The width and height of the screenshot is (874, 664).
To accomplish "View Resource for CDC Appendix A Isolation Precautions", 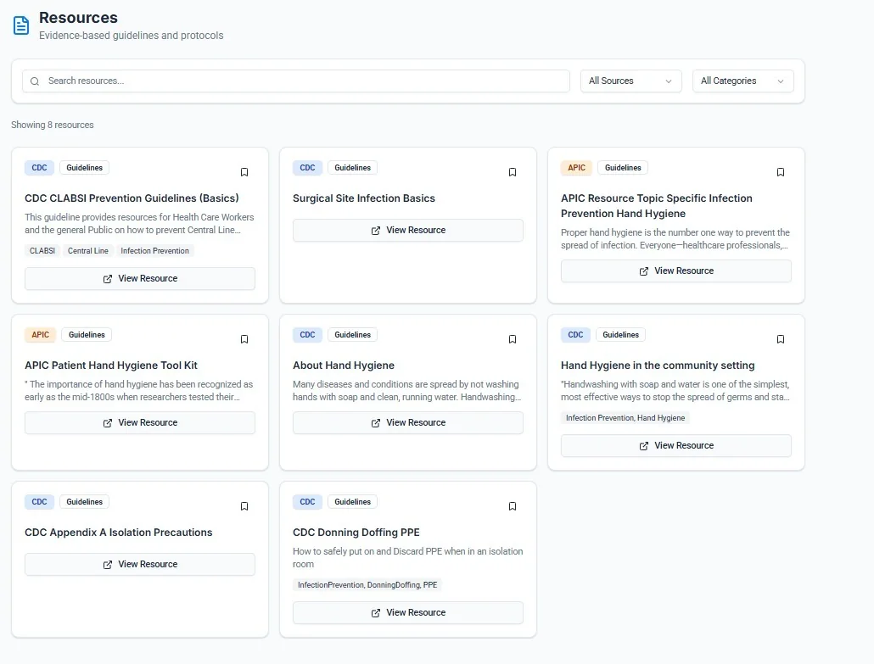I will (x=140, y=564).
